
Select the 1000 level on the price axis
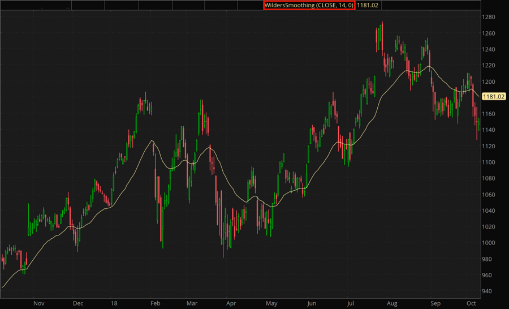click(x=489, y=243)
